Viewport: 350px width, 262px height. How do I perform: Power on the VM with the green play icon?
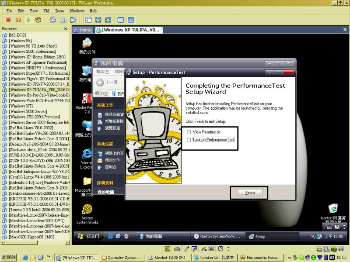click(28, 20)
